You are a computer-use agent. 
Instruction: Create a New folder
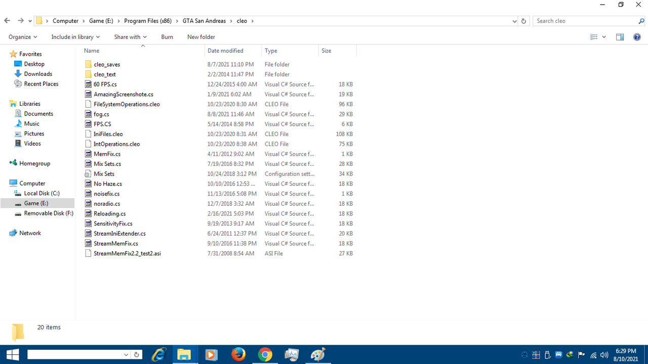(201, 37)
